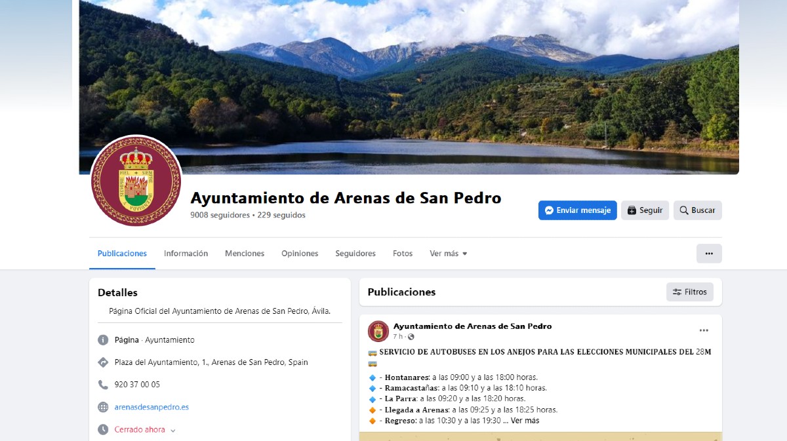Click the public globe icon on the post
Image resolution: width=787 pixels, height=441 pixels.
(411, 337)
